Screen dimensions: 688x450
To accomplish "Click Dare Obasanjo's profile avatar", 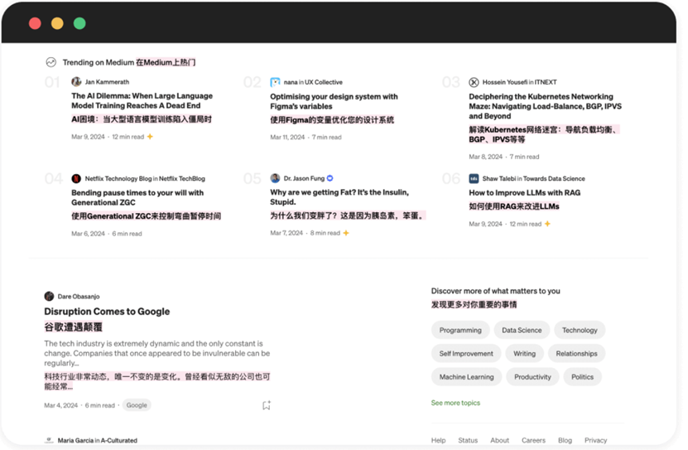I will [49, 297].
